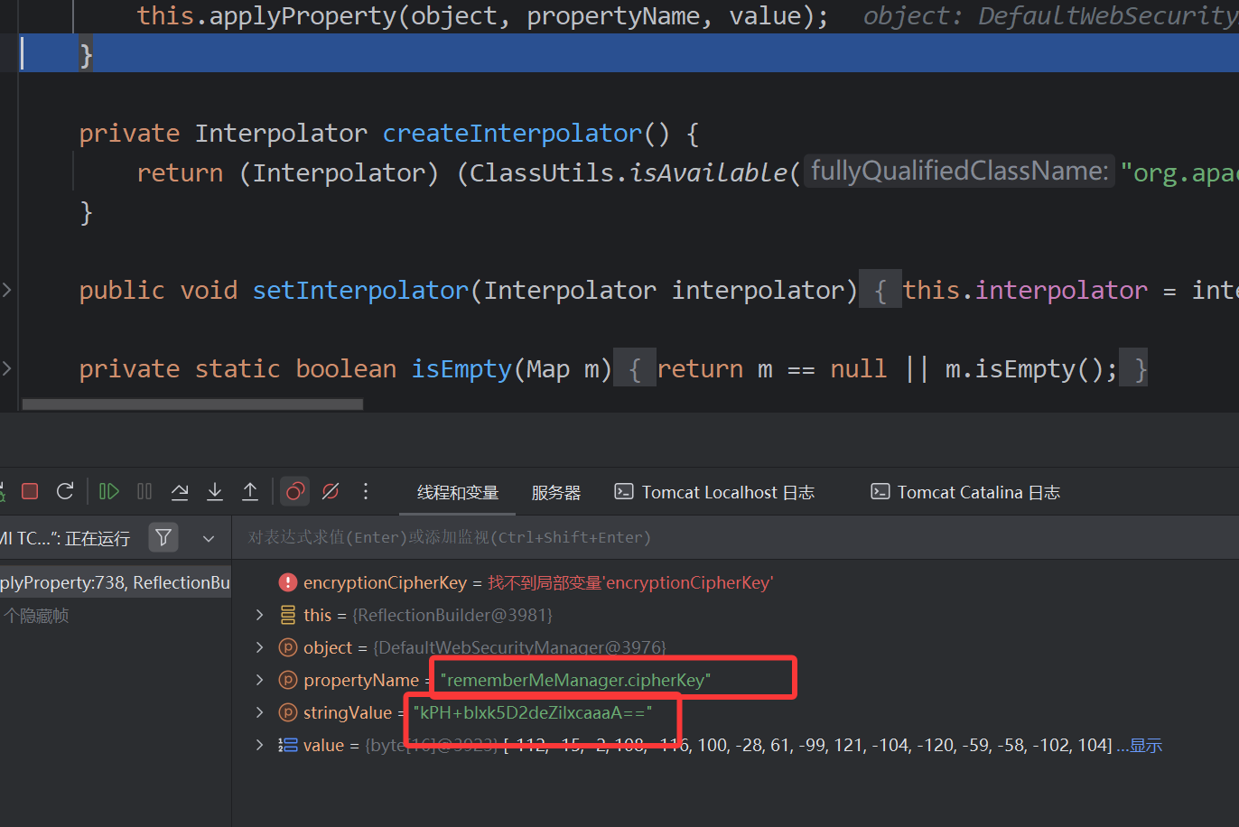The image size is (1239, 827).
Task: Click the Step Into icon
Action: tap(215, 491)
